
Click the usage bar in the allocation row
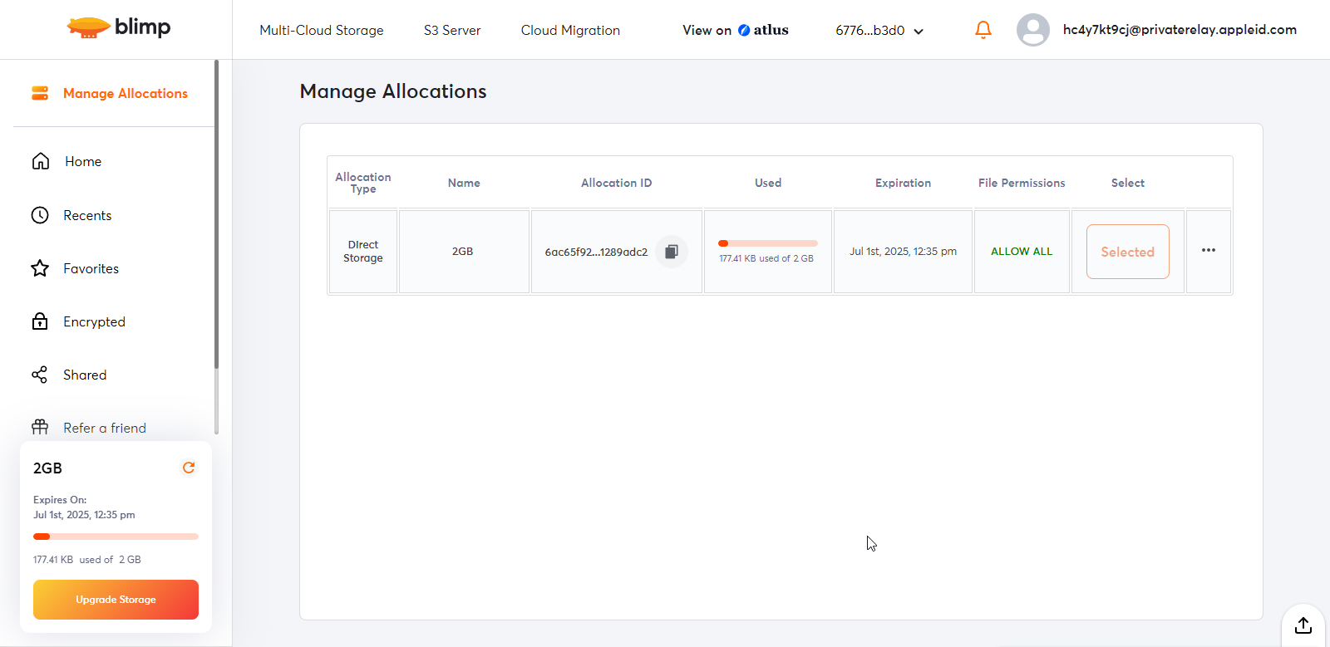point(767,243)
